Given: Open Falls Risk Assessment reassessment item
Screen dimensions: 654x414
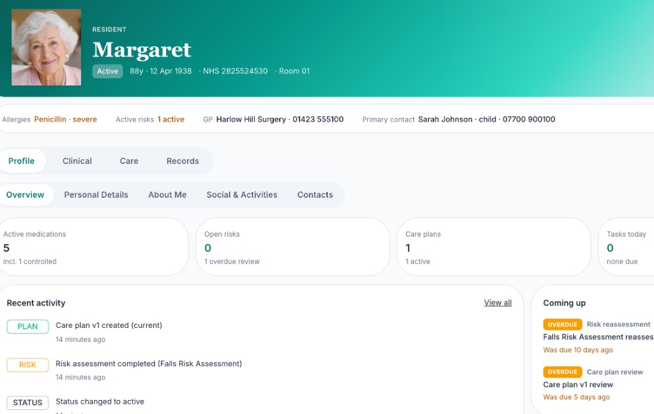Looking at the screenshot, I should (598, 337).
